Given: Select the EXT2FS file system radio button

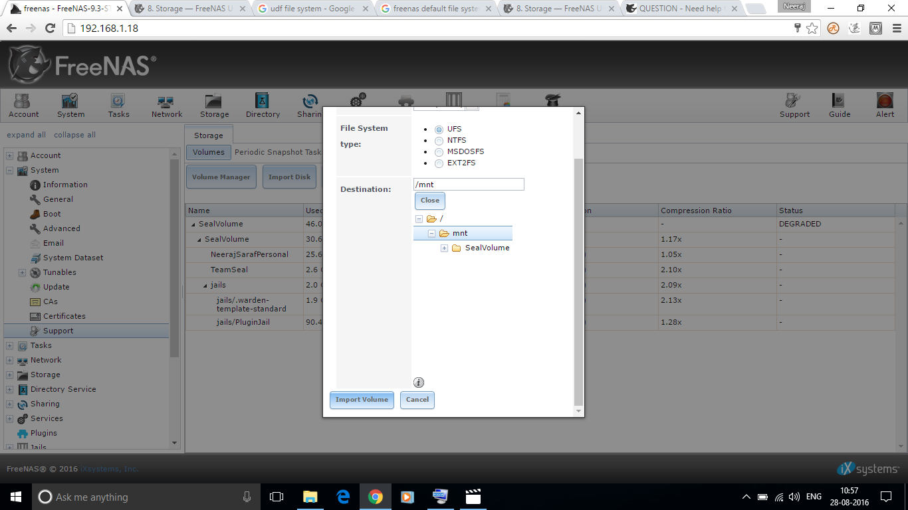Looking at the screenshot, I should tap(439, 163).
